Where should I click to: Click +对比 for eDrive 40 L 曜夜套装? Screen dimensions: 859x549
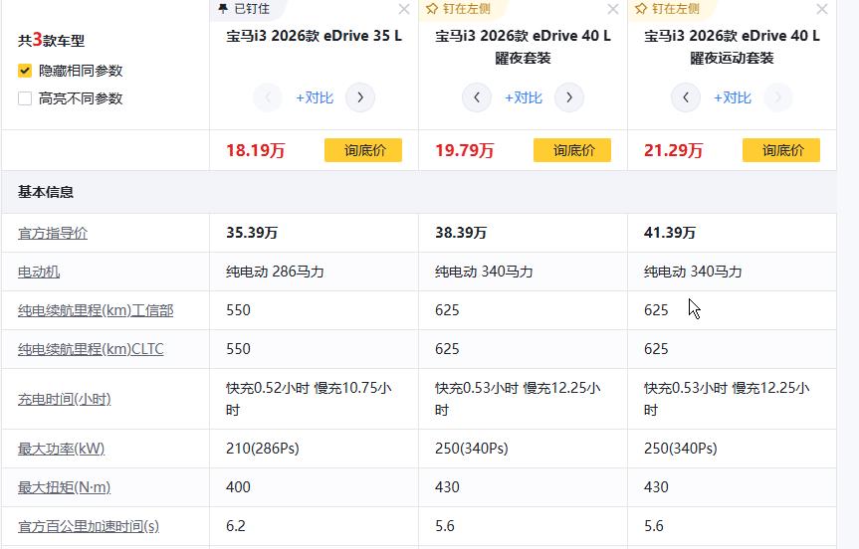(x=524, y=97)
